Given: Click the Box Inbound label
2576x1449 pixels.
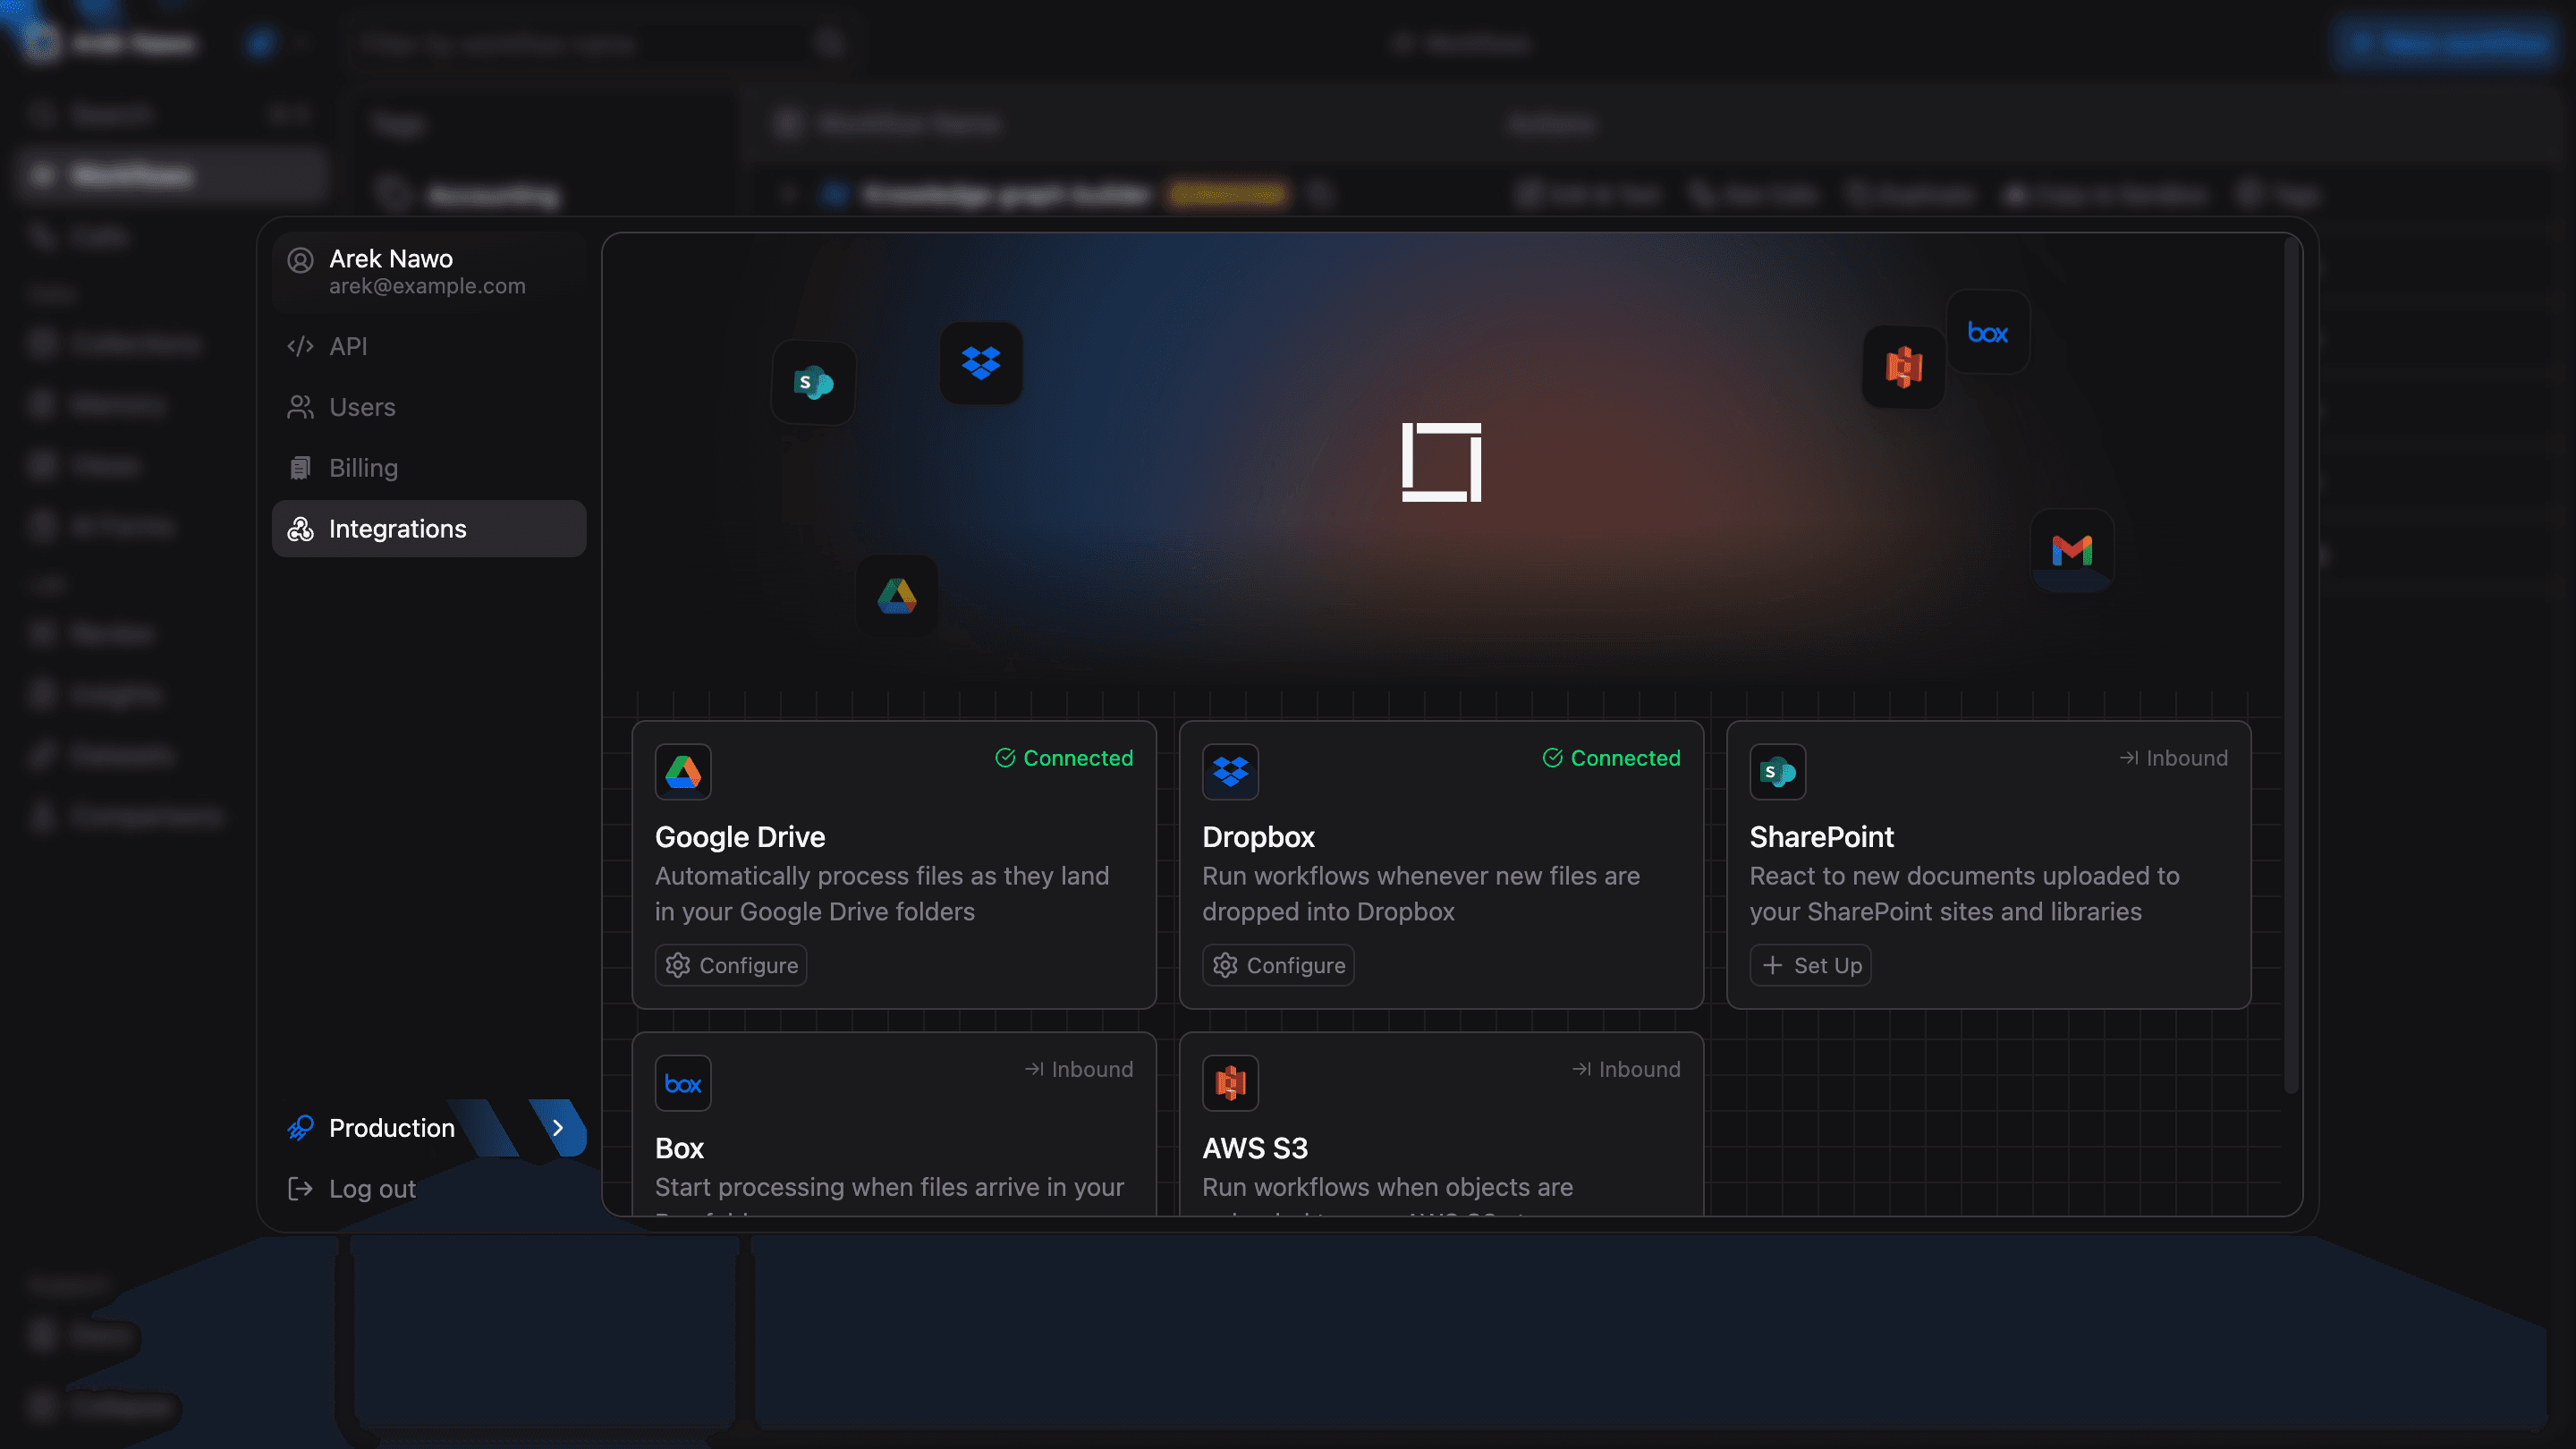Looking at the screenshot, I should pos(1078,1069).
